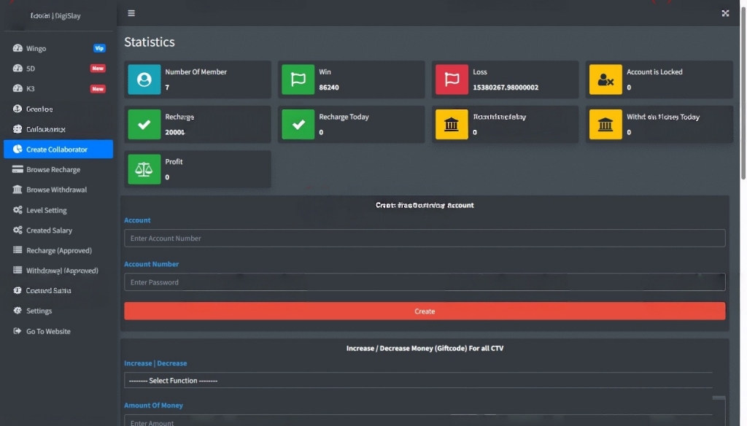Viewport: 747px width, 426px height.
Task: Toggle the hamburger sidebar menu icon
Action: pyautogui.click(x=131, y=13)
